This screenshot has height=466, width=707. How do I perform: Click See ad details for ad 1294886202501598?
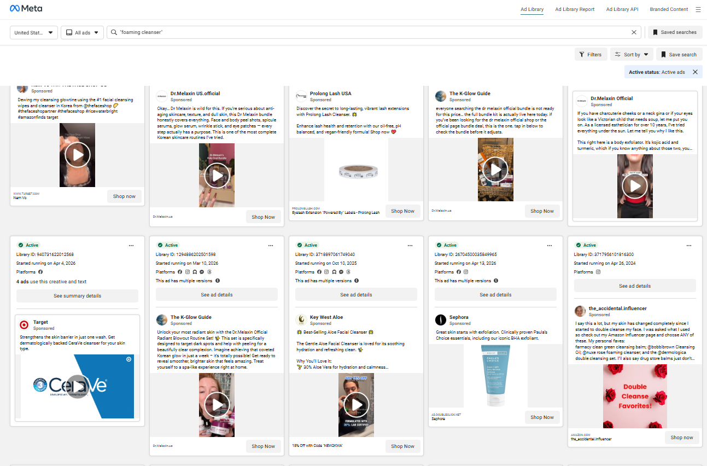pos(217,295)
